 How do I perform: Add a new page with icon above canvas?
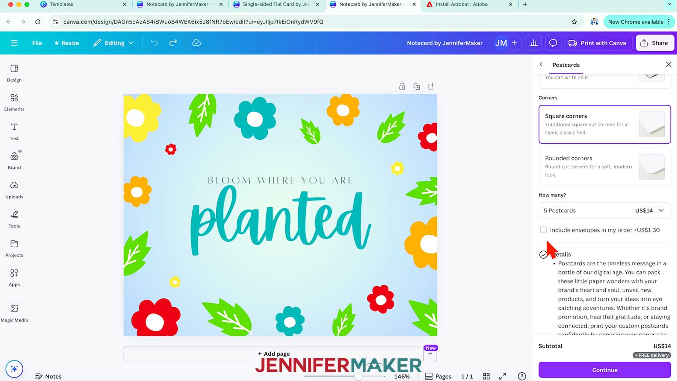click(431, 87)
